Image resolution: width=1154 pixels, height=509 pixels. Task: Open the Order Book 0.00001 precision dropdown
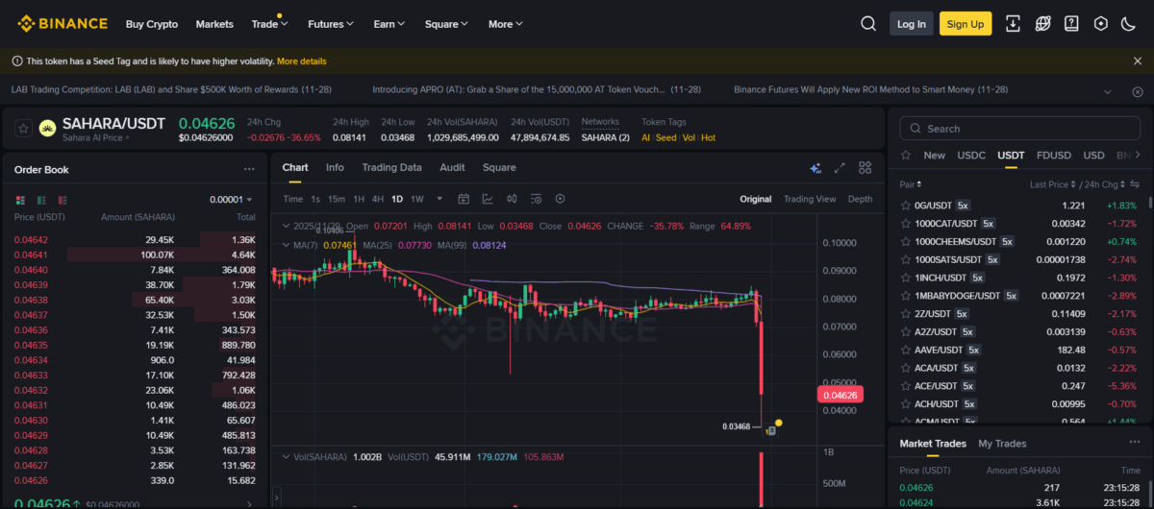coord(231,200)
